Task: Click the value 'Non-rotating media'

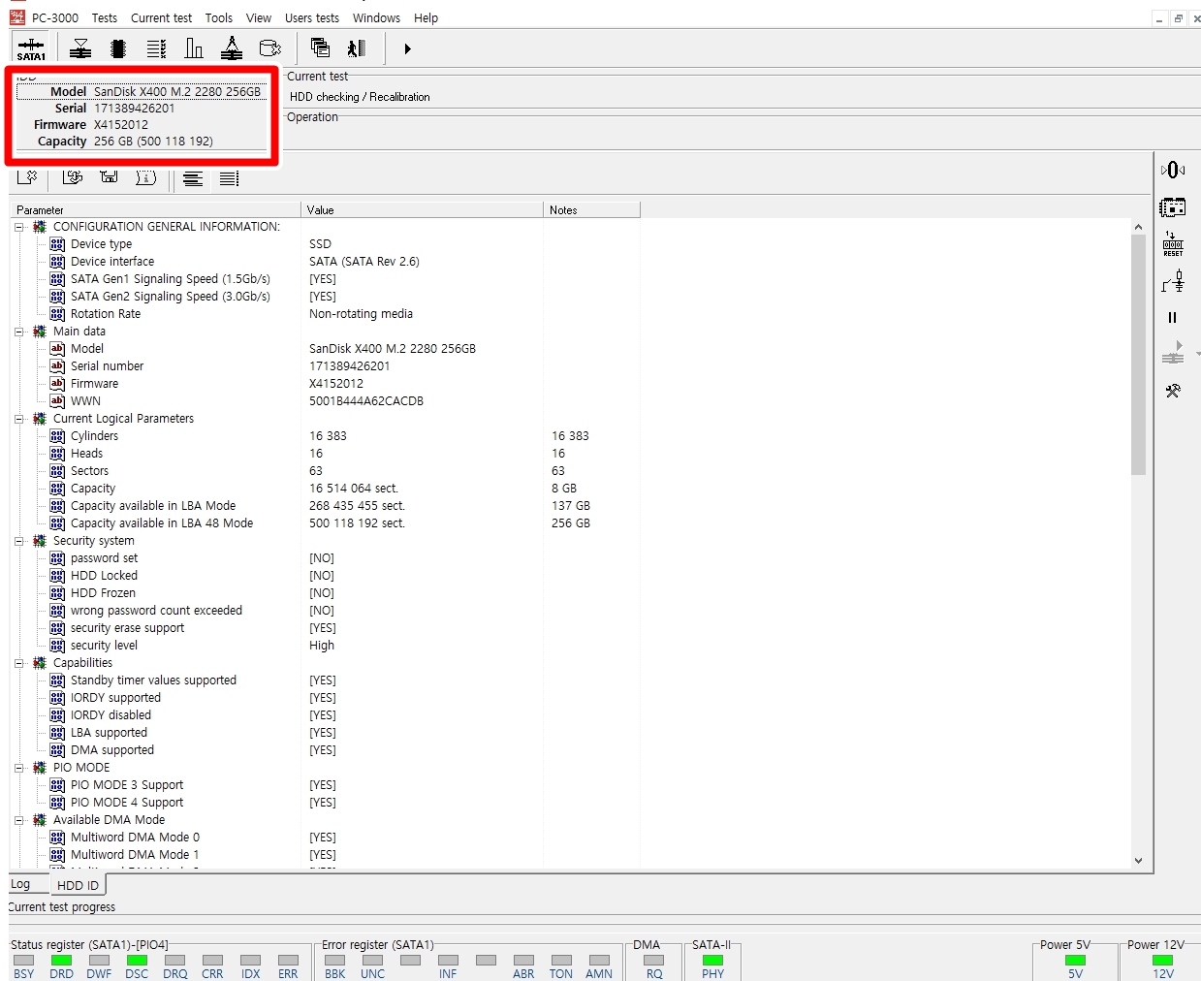Action: coord(361,314)
